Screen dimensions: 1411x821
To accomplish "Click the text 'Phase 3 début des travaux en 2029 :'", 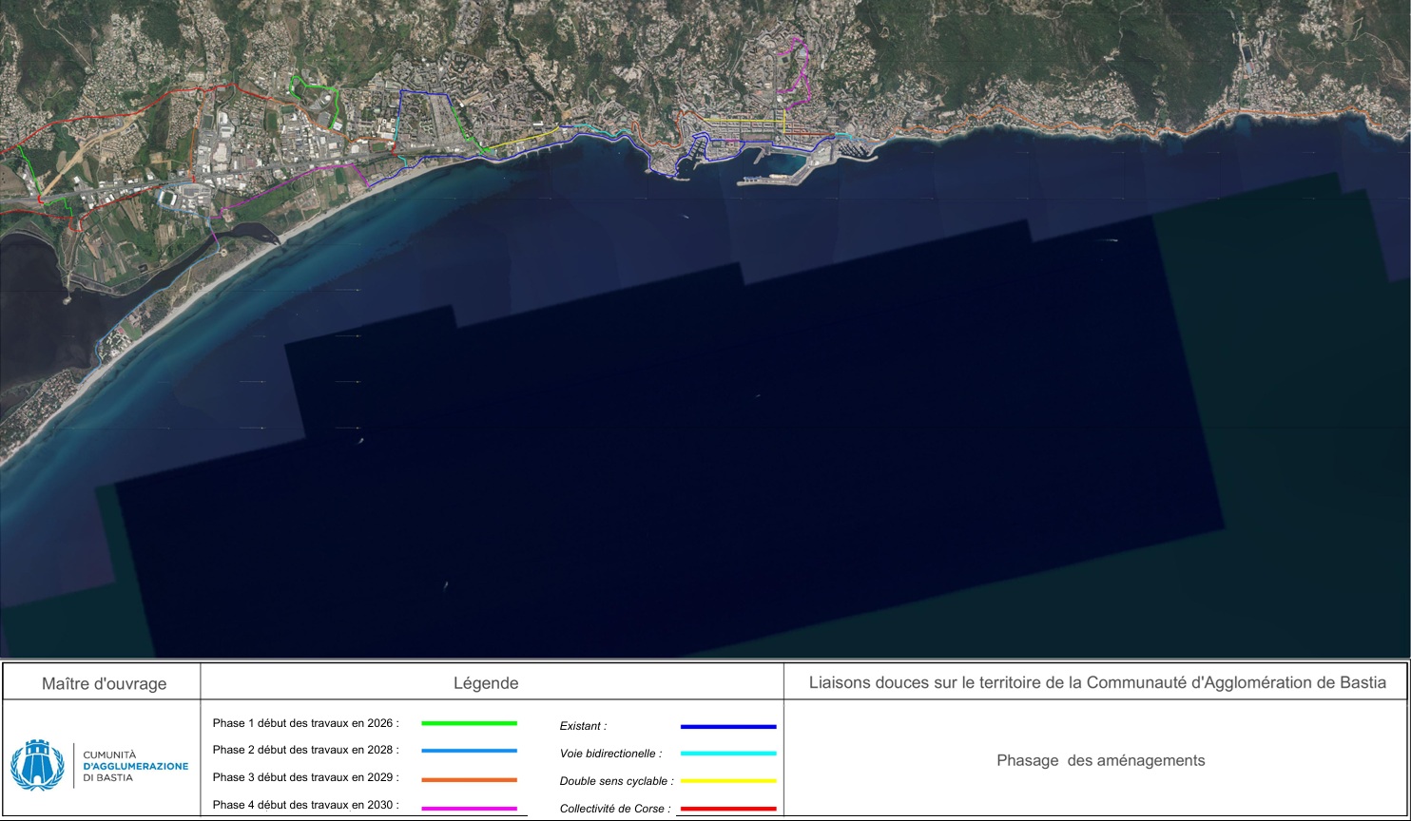I will tap(305, 777).
